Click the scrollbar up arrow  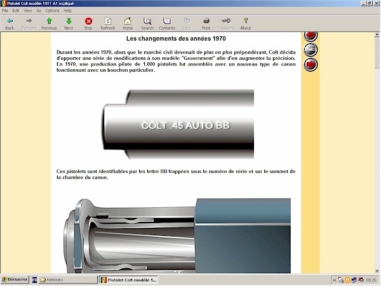coord(377,35)
